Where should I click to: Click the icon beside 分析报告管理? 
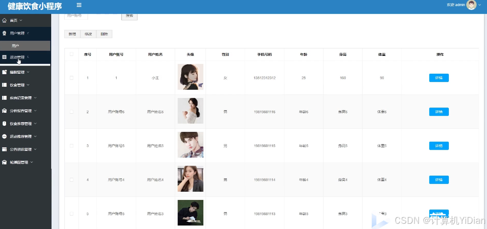pyautogui.click(x=4, y=111)
